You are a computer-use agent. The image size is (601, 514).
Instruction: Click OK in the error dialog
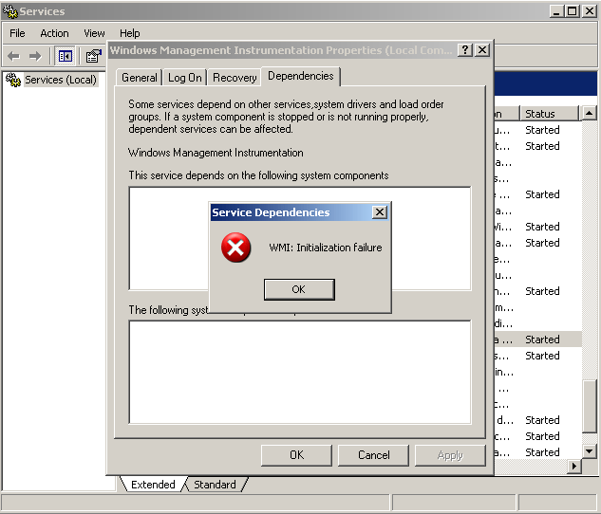point(299,289)
